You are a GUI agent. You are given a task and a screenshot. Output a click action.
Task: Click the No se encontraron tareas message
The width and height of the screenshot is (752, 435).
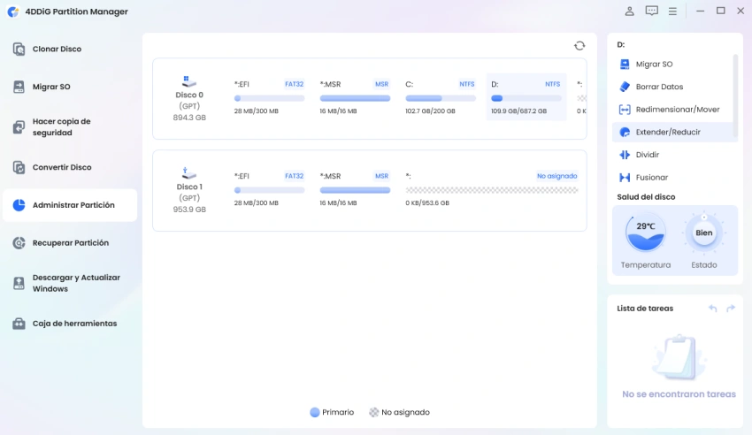point(679,394)
